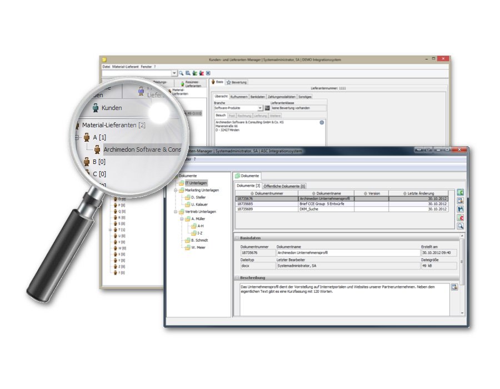Click the add document icon beside the documents table
Image resolution: width=500 pixels, height=389 pixels.
pos(460,193)
